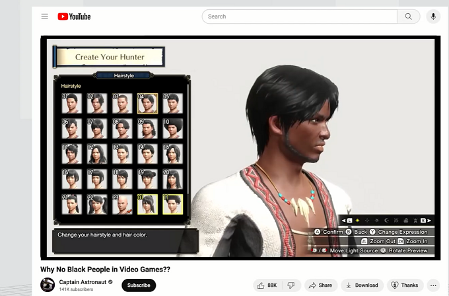Viewport: 449px width, 296px height.
Task: Select highlighted hairstyle thumbnail 04
Action: pyautogui.click(x=147, y=103)
